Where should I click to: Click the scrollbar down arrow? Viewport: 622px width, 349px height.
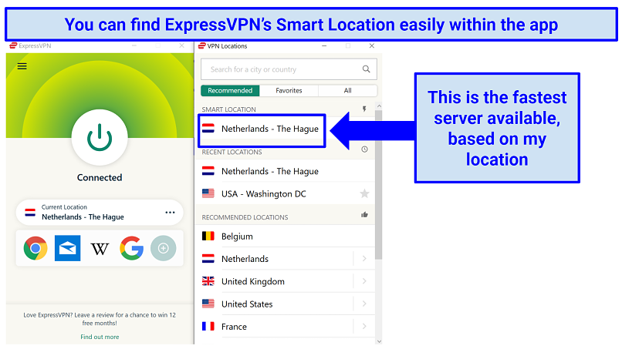click(379, 341)
